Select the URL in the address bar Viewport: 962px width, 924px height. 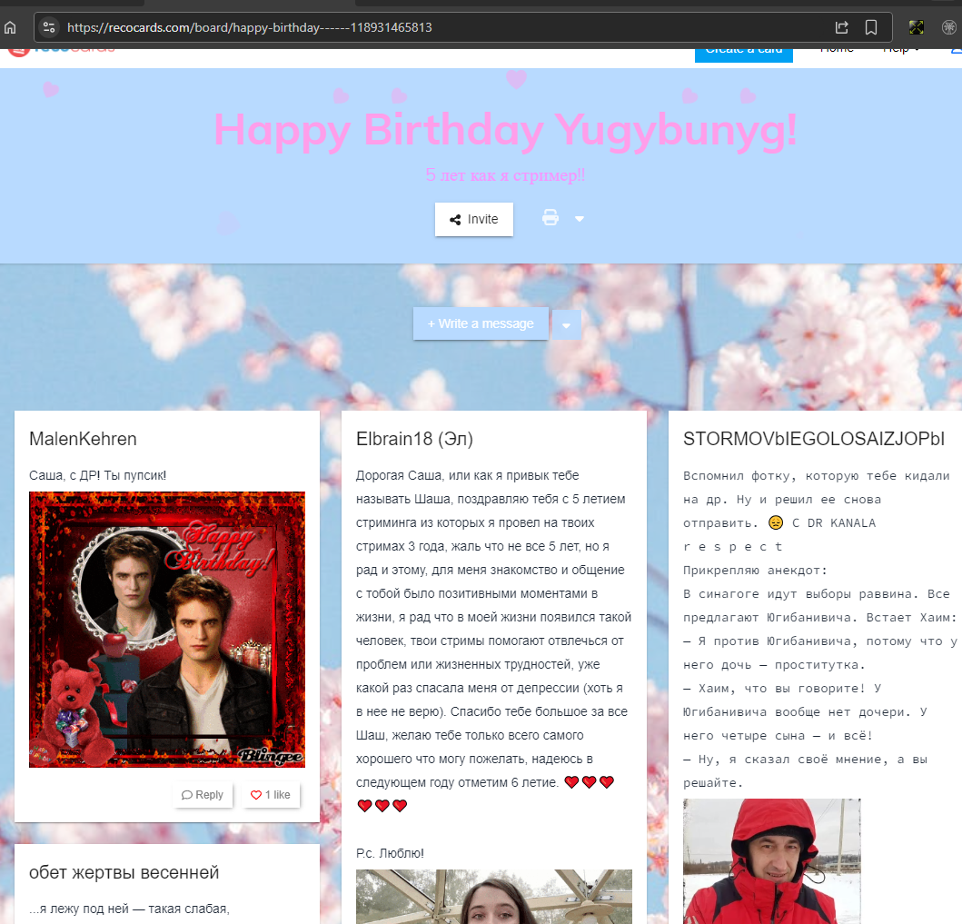[249, 27]
